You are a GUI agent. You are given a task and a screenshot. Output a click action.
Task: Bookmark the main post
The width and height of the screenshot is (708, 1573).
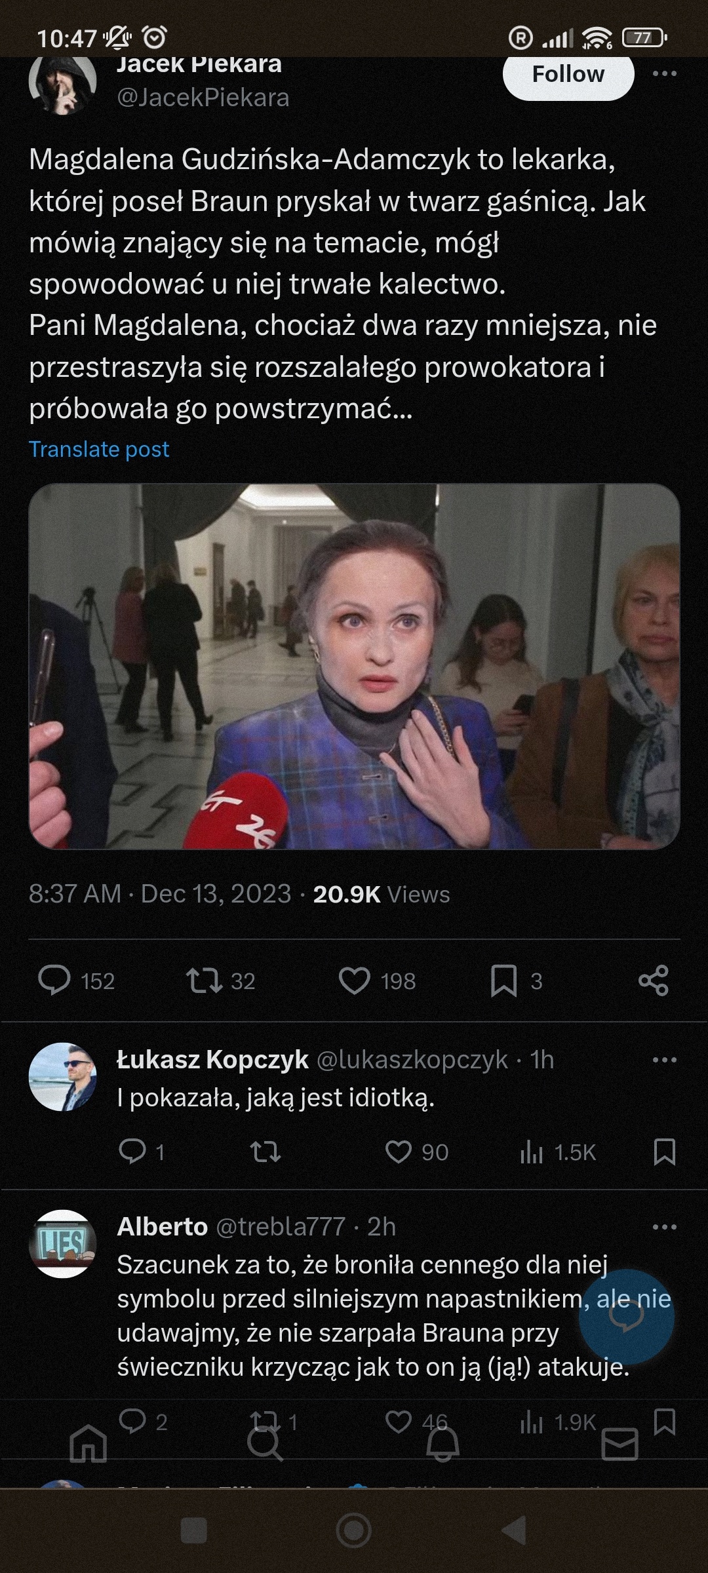point(503,981)
